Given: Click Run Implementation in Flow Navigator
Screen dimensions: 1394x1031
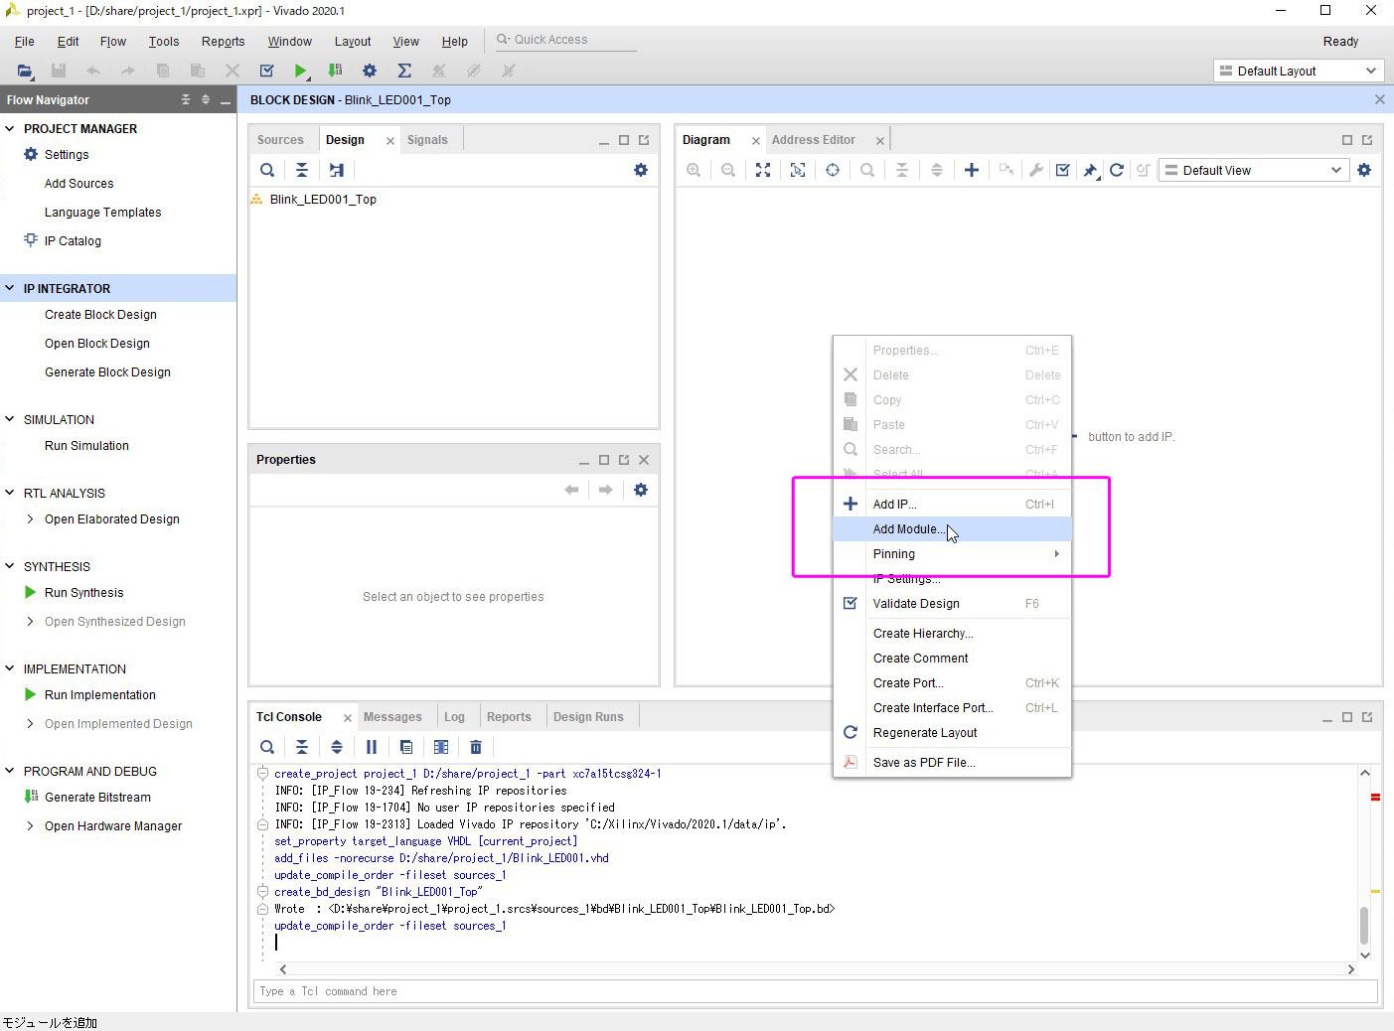Looking at the screenshot, I should 99,695.
